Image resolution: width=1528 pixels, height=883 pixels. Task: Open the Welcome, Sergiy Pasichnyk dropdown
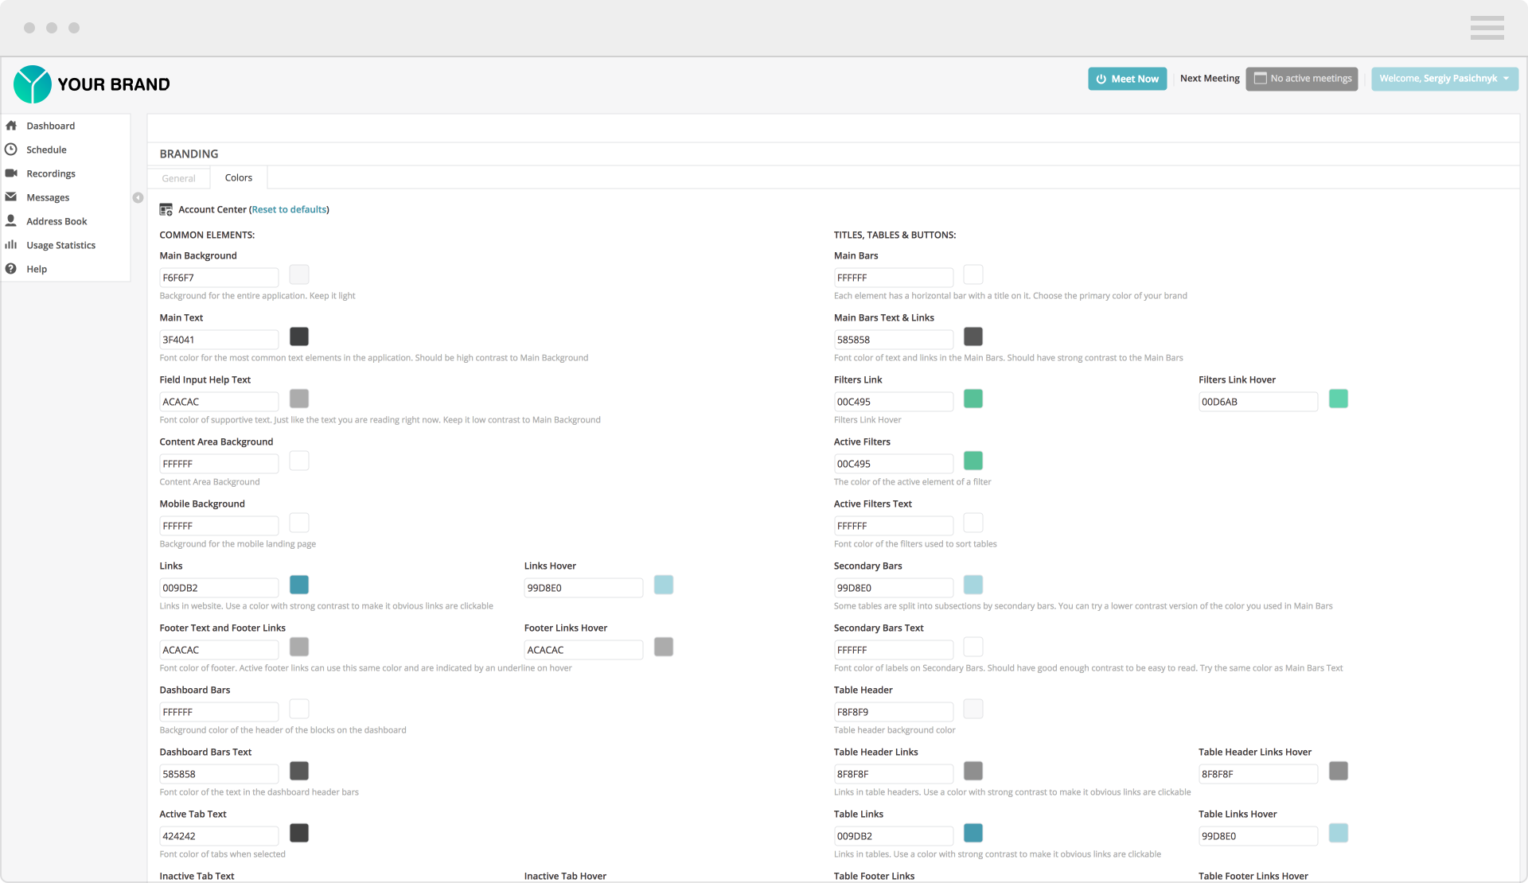pos(1444,79)
